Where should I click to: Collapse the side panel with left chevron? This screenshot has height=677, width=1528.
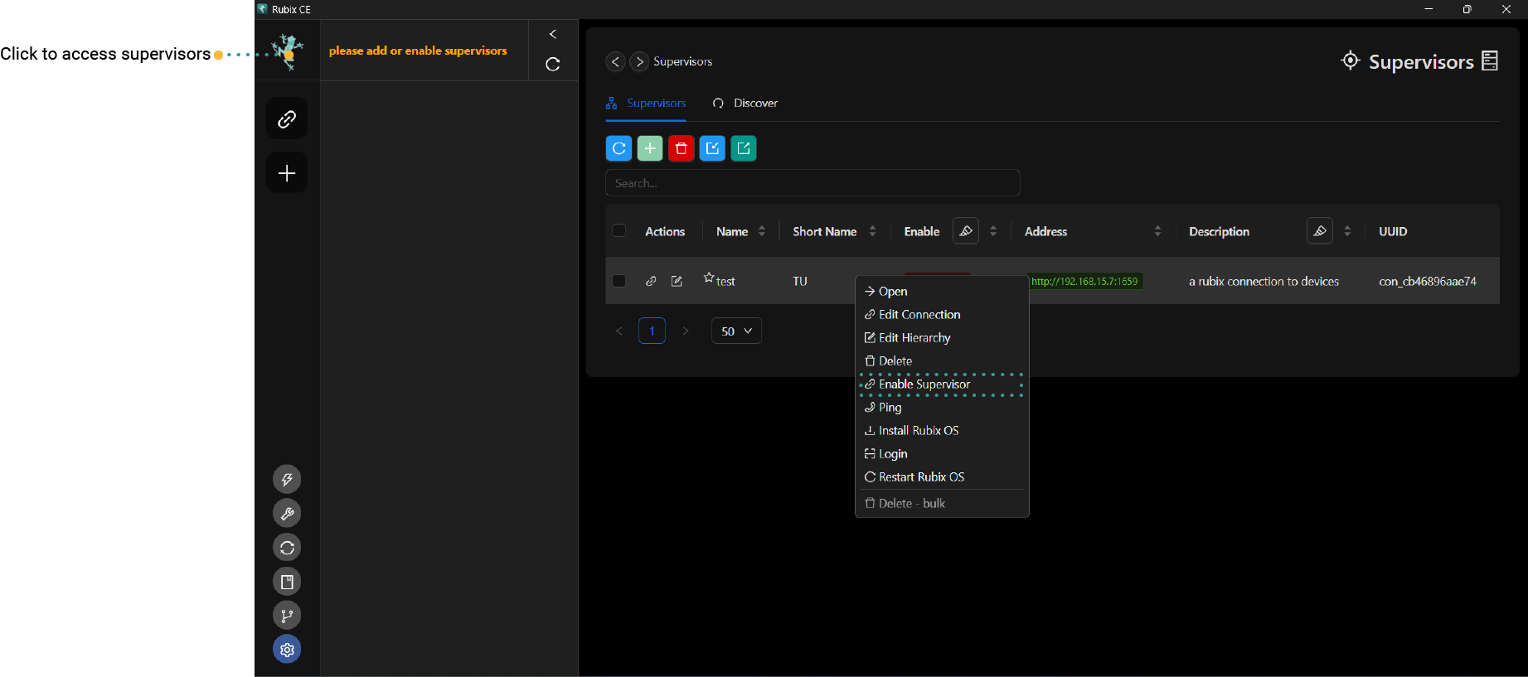(x=553, y=34)
